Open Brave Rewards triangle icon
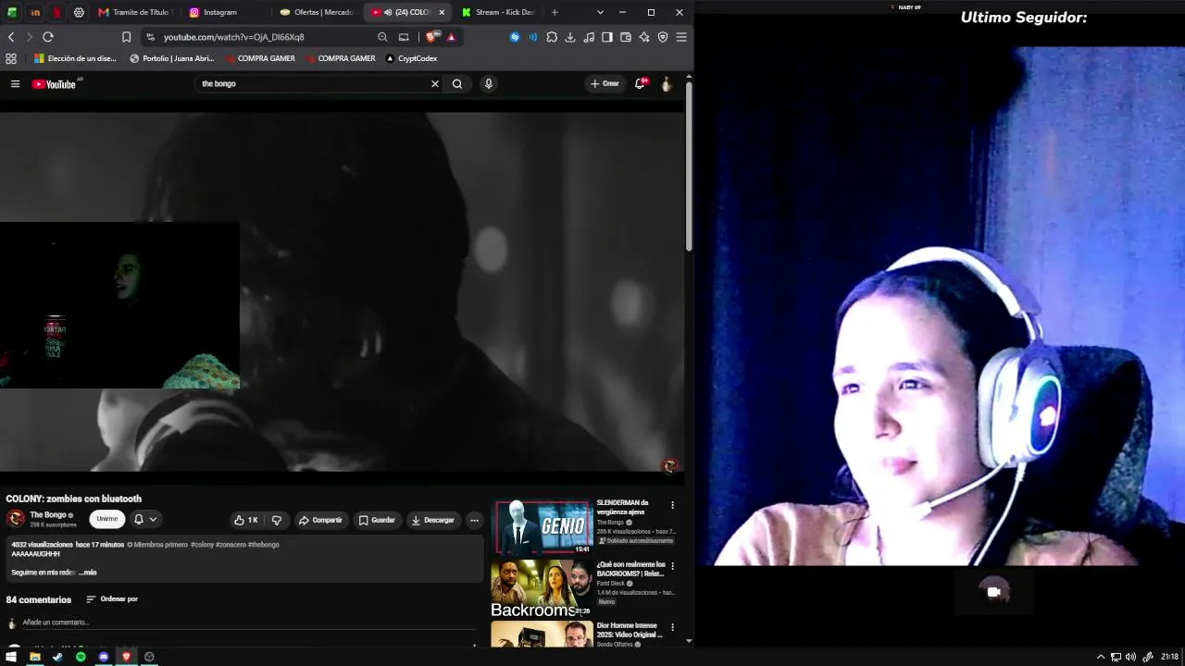Screen dimensions: 1185x666 click(452, 37)
